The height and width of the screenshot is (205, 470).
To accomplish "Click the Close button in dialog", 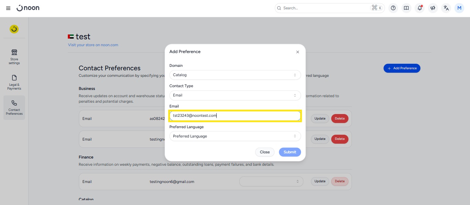I will point(264,152).
